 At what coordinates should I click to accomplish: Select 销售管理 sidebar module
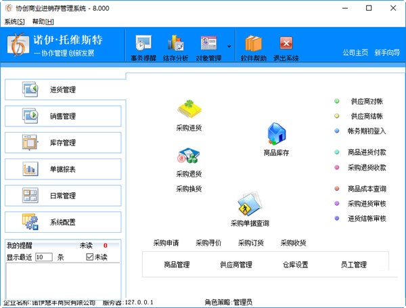click(x=63, y=116)
